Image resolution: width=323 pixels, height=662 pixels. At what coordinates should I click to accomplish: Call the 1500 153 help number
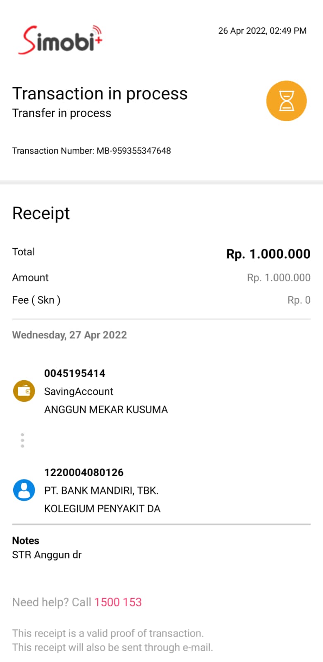click(x=118, y=602)
